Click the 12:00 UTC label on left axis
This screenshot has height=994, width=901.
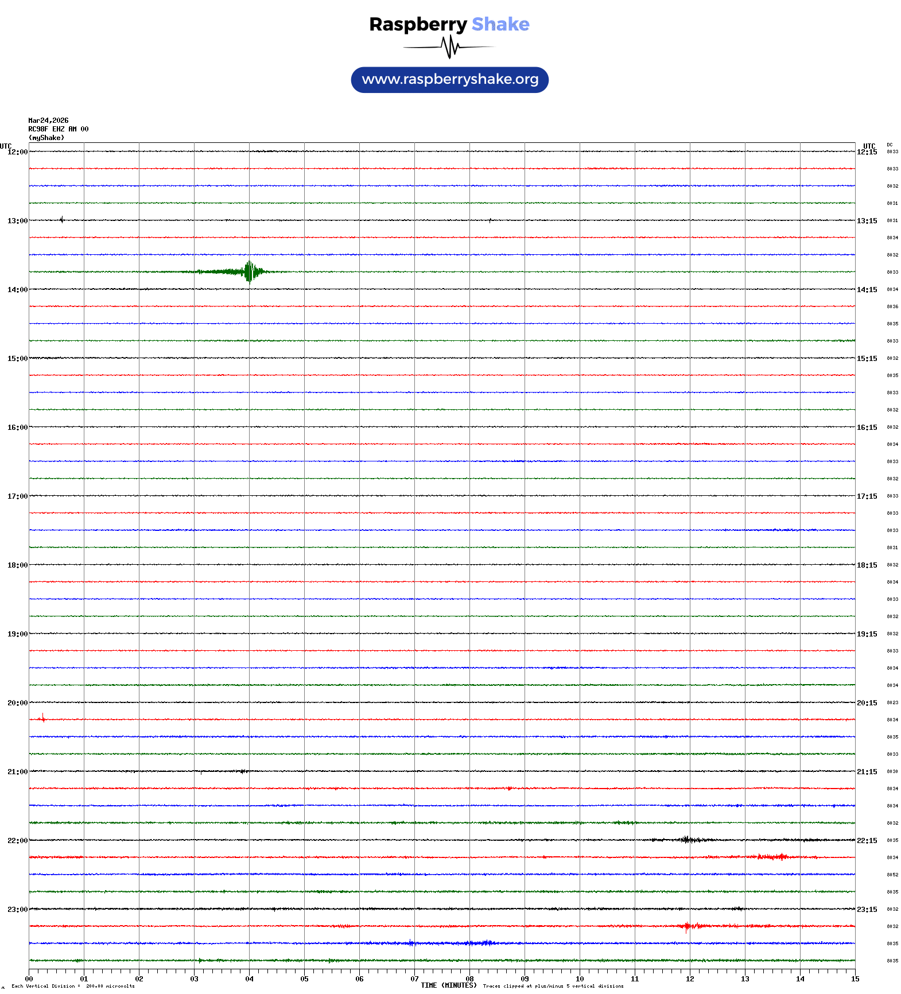point(17,152)
